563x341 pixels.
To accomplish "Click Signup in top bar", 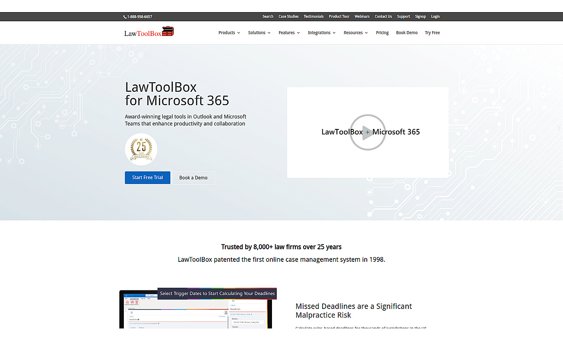I will click(421, 16).
